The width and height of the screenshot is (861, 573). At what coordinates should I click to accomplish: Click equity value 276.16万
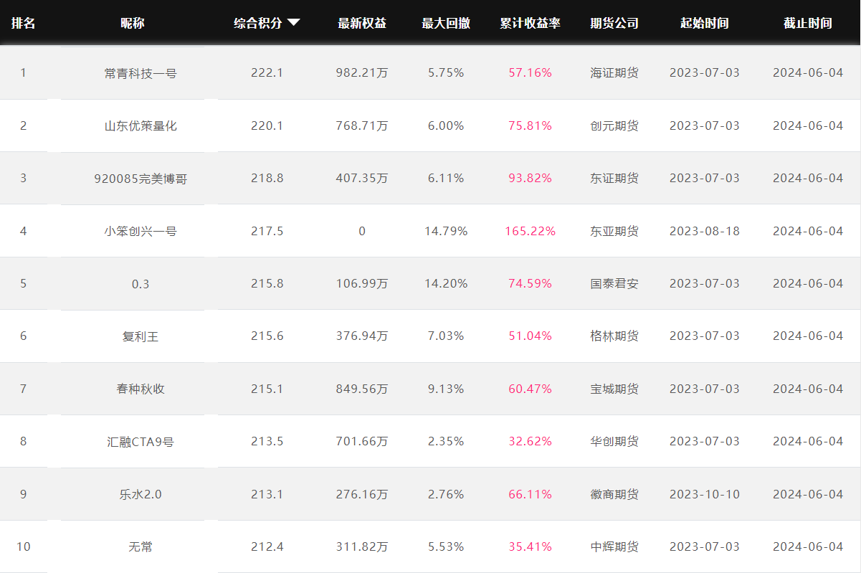pyautogui.click(x=362, y=494)
